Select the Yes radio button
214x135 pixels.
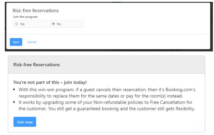pyautogui.click(x=17, y=24)
